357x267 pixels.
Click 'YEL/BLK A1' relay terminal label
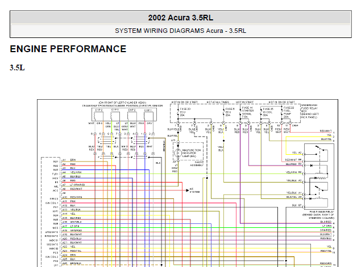pyautogui.click(x=294, y=193)
